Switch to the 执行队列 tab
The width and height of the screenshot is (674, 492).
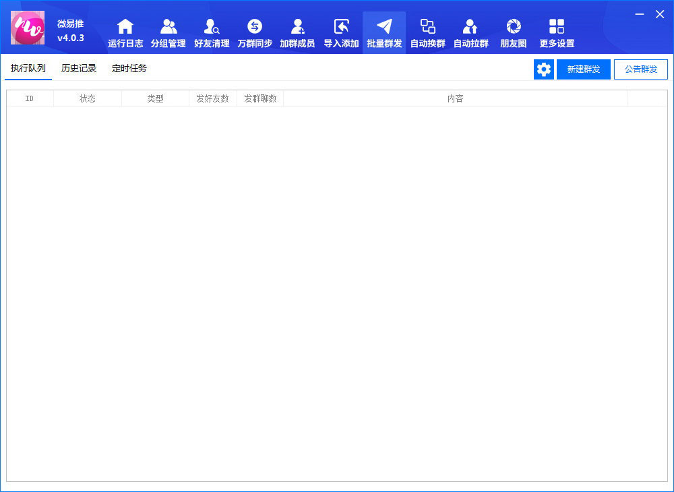(x=28, y=69)
